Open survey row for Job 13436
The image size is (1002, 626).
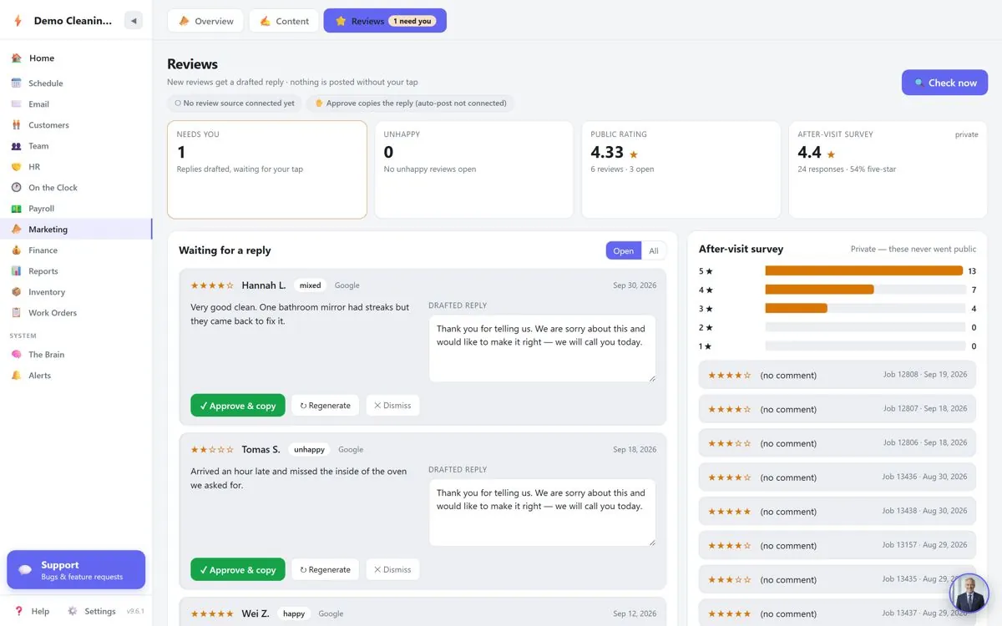tap(838, 477)
